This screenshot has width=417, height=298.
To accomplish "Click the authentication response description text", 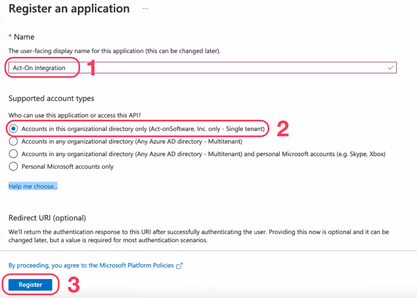I will (199, 236).
